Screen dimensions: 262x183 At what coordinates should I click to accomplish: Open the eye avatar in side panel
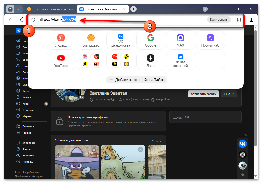click(x=243, y=155)
